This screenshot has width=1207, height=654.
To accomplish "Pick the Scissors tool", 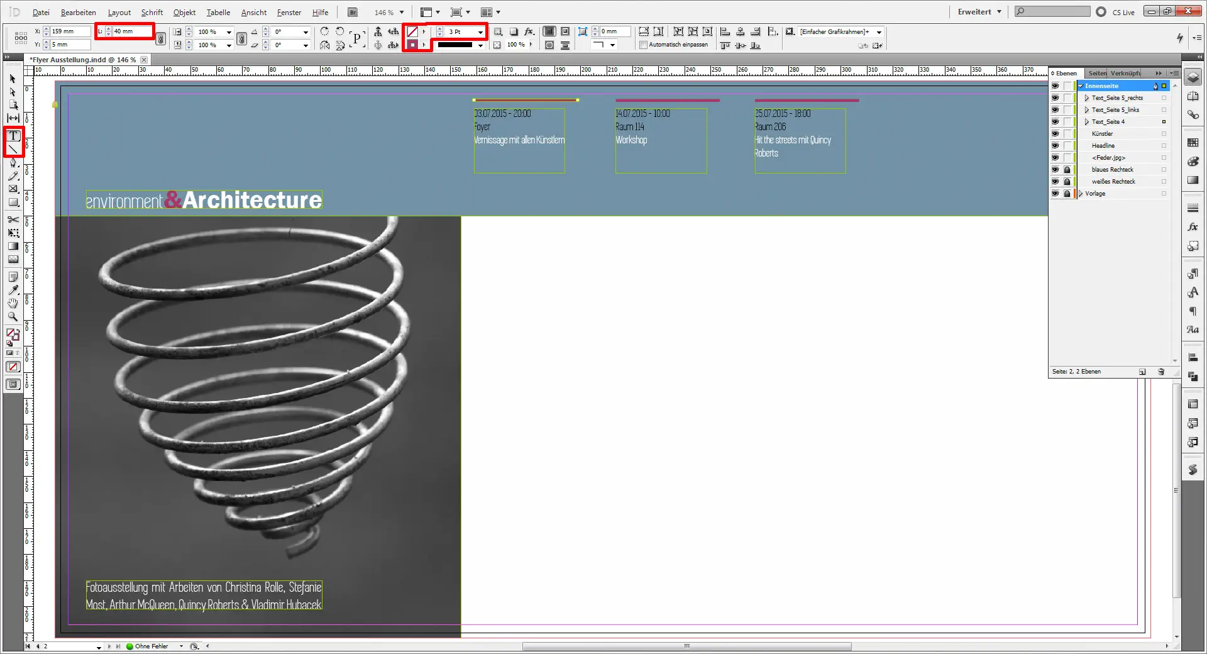I will pyautogui.click(x=13, y=219).
